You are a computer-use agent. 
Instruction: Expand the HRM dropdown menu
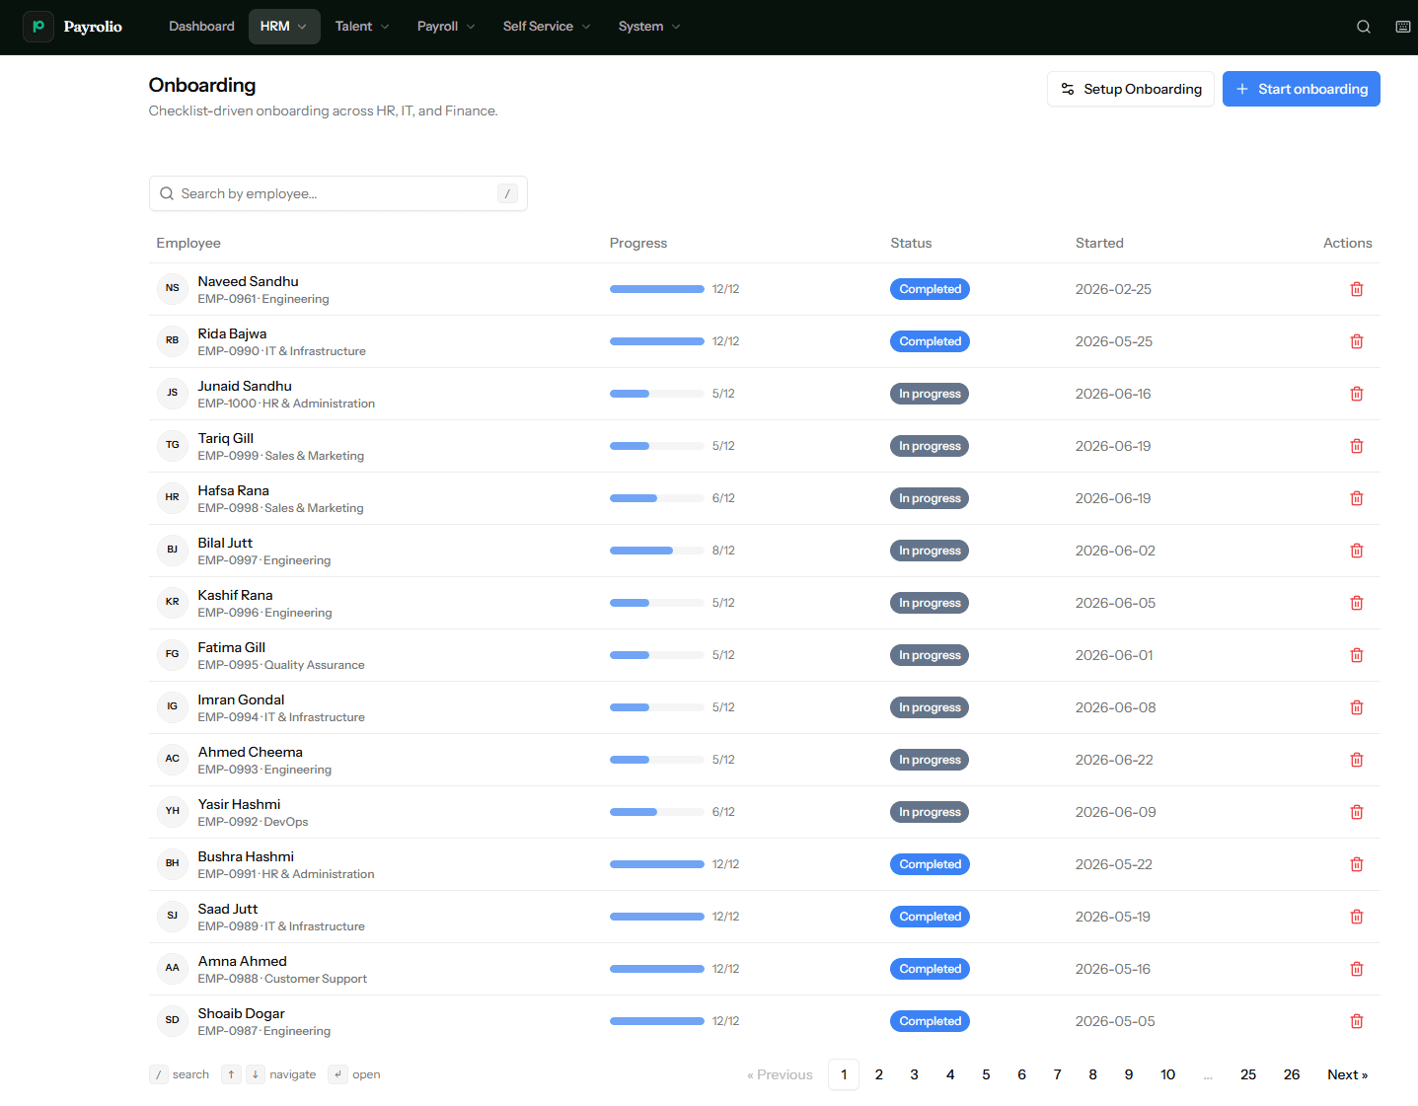coord(284,27)
